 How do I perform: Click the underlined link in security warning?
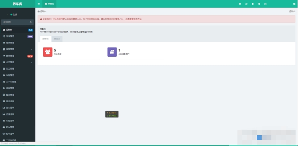coord(133,19)
